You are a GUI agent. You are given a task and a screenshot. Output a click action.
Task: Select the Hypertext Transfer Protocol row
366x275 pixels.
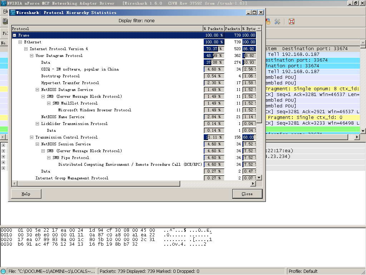coord(134,83)
